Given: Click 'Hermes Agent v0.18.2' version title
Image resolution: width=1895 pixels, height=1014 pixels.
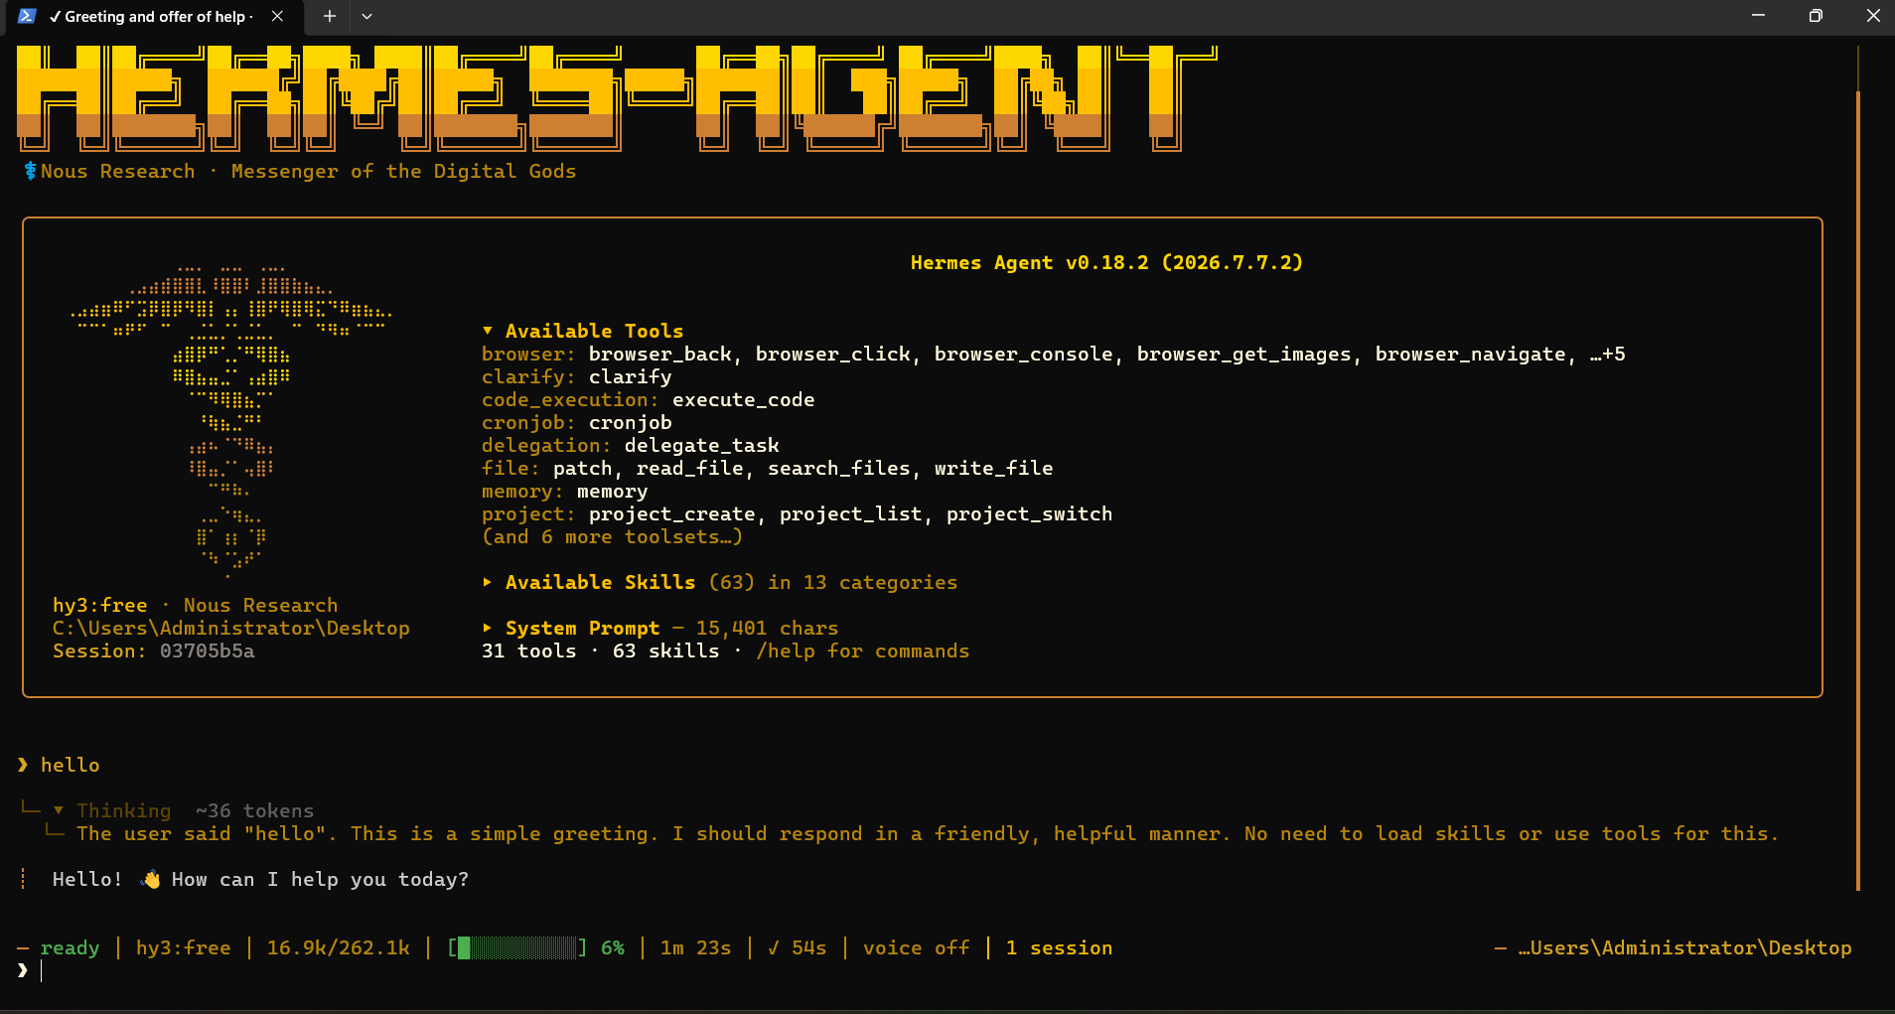Looking at the screenshot, I should (x=1106, y=262).
